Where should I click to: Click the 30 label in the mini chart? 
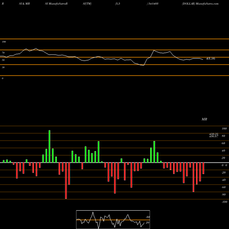(147, 217)
